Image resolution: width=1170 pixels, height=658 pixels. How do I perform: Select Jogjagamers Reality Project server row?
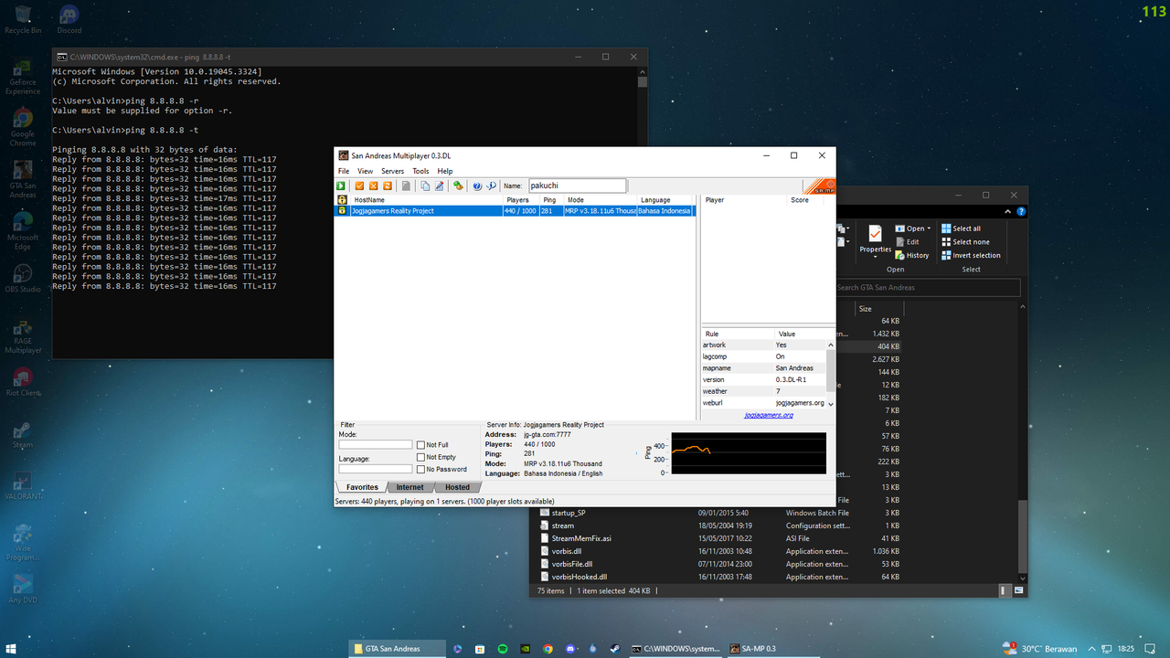point(516,211)
